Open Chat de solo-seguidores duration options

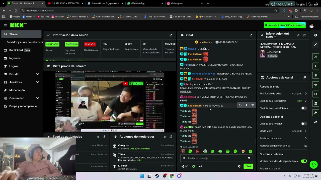283,101
